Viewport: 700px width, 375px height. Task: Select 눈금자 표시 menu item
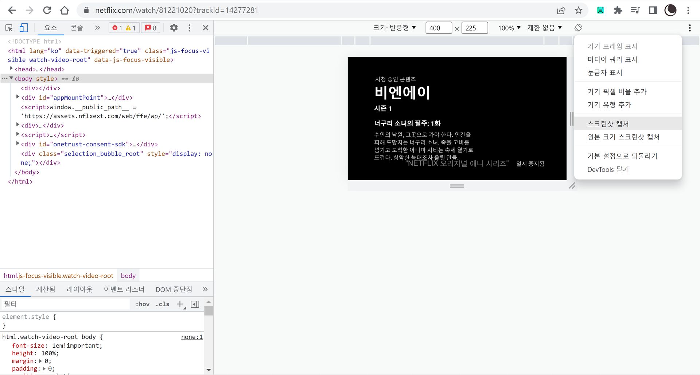[x=628, y=72]
